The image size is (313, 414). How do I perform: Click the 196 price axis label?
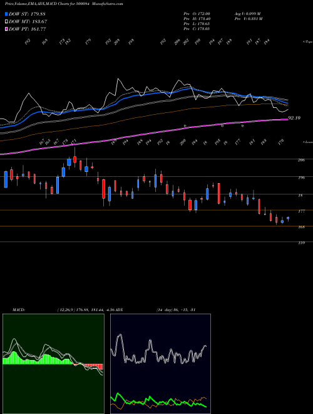[302, 178]
